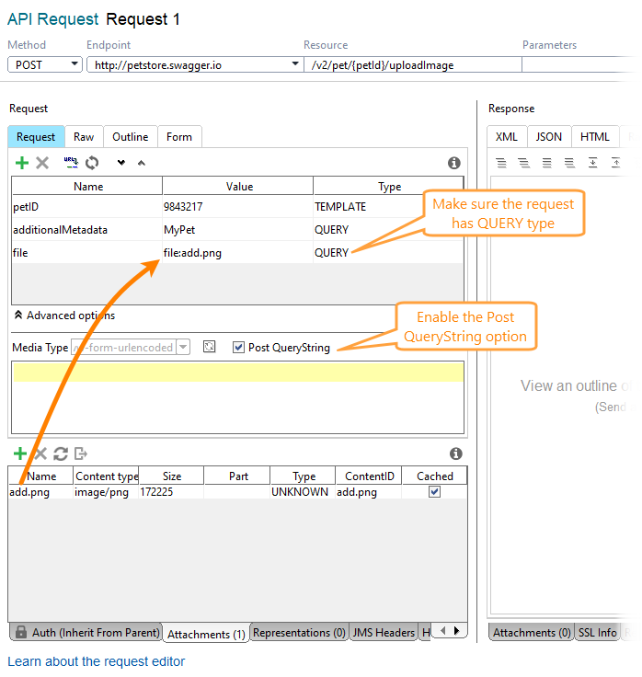Remove the selected attachment
The width and height of the screenshot is (642, 677).
(x=40, y=453)
